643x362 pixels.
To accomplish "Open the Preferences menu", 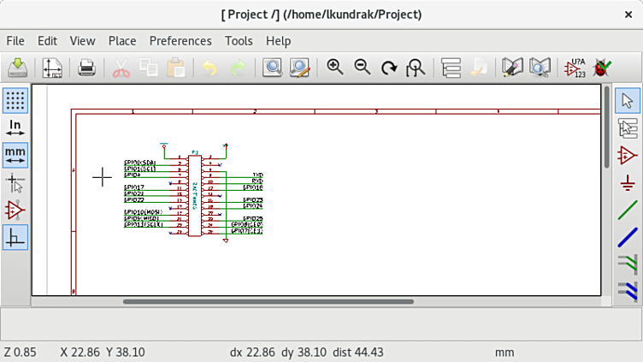I will point(180,41).
